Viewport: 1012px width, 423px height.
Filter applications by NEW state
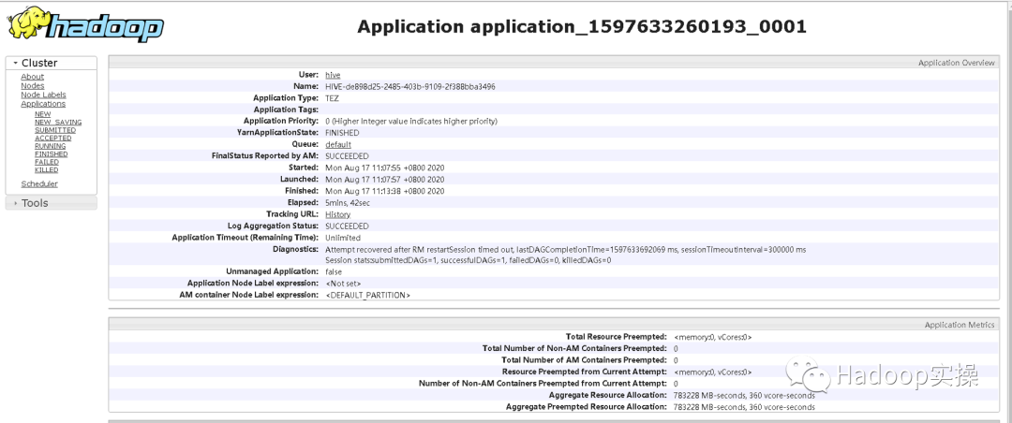42,114
